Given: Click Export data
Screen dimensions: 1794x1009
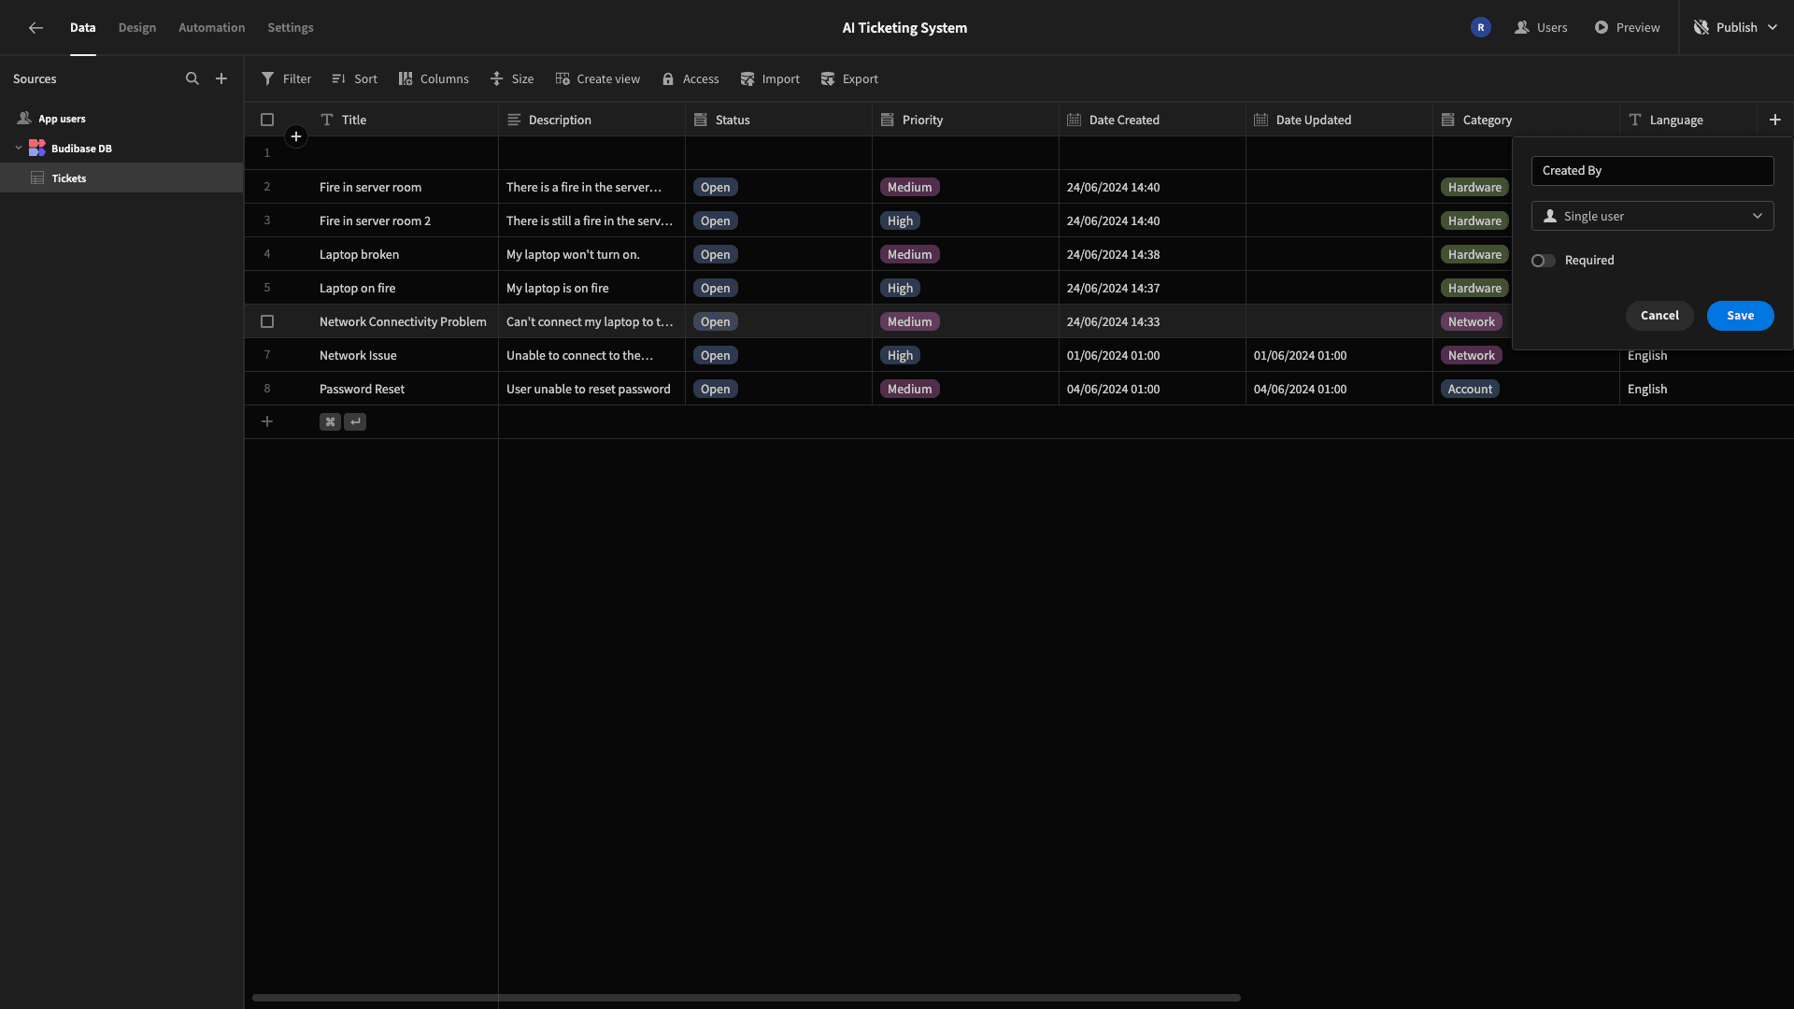Looking at the screenshot, I should point(849,79).
